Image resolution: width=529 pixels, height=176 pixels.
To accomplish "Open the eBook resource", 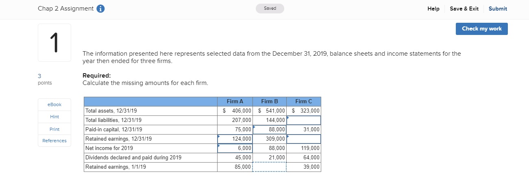I will (x=54, y=104).
